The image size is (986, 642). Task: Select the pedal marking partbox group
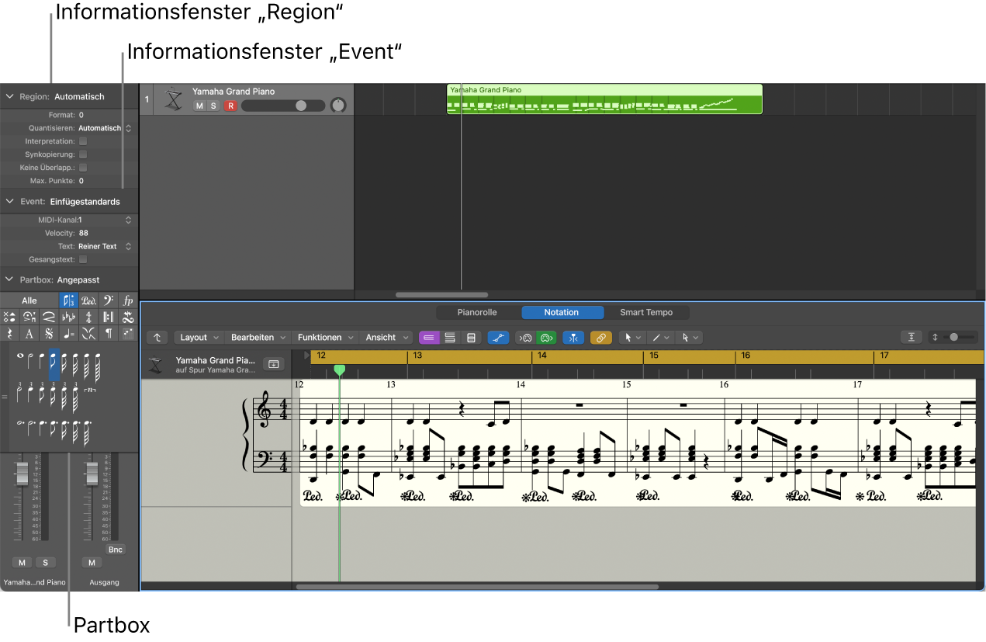tap(88, 300)
